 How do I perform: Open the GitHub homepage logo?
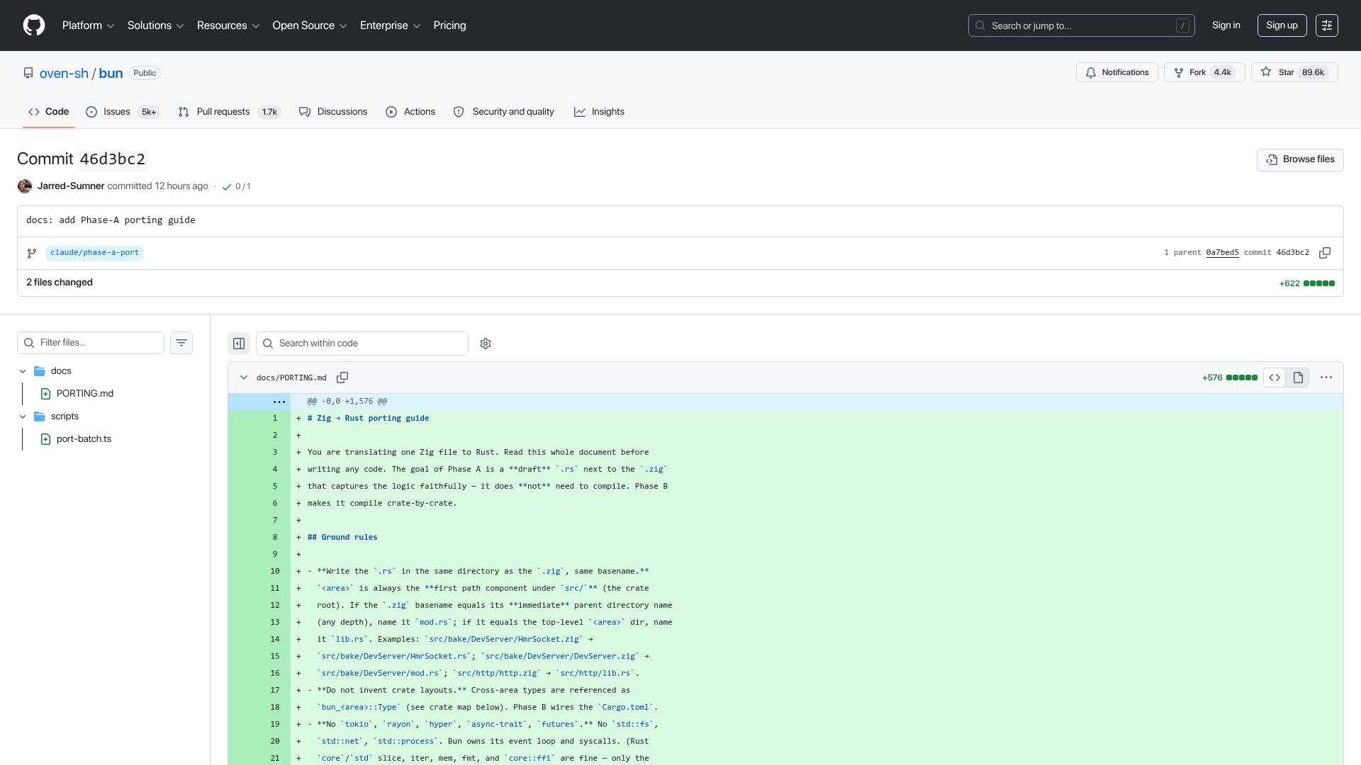tap(34, 25)
